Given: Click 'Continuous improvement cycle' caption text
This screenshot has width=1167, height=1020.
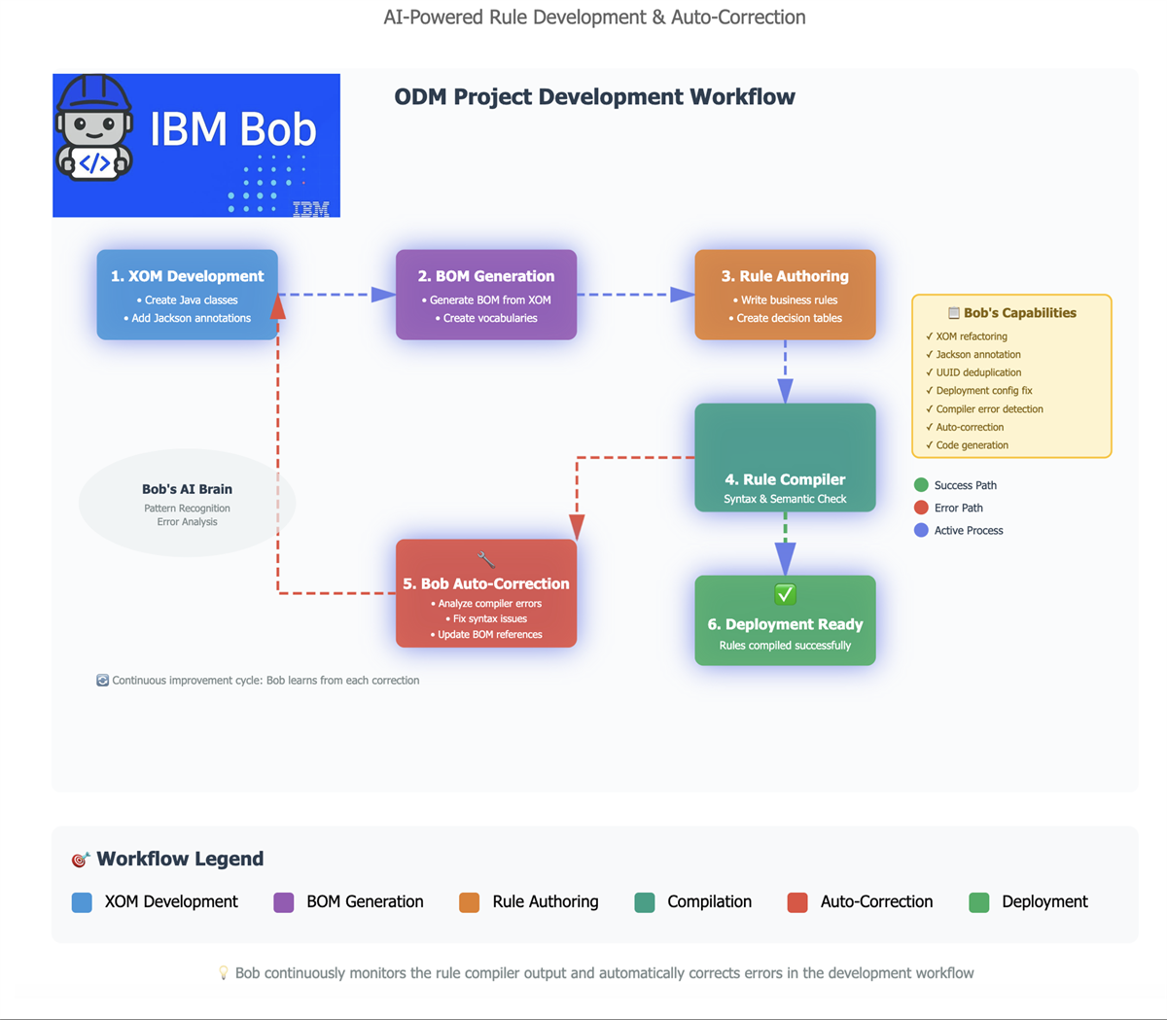Looking at the screenshot, I should coord(265,681).
